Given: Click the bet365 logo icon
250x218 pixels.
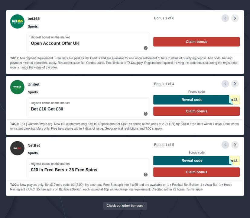Looking at the screenshot, I should [17, 21].
